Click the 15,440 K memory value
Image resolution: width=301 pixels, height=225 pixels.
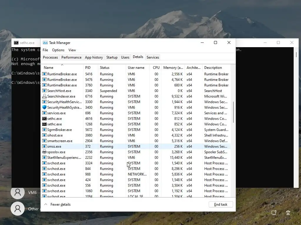(176, 157)
